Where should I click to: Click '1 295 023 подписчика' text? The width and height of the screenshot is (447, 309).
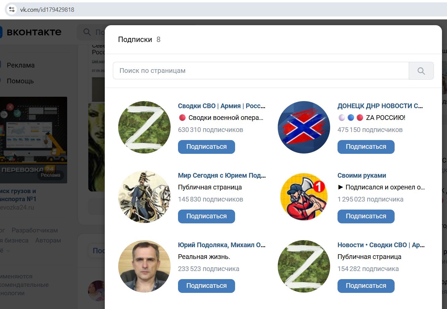370,199
